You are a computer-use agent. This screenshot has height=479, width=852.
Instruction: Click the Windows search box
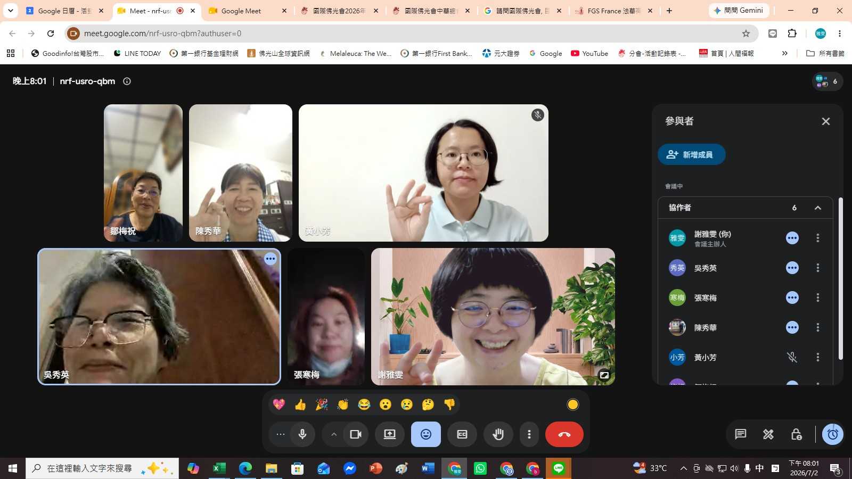[x=102, y=468]
